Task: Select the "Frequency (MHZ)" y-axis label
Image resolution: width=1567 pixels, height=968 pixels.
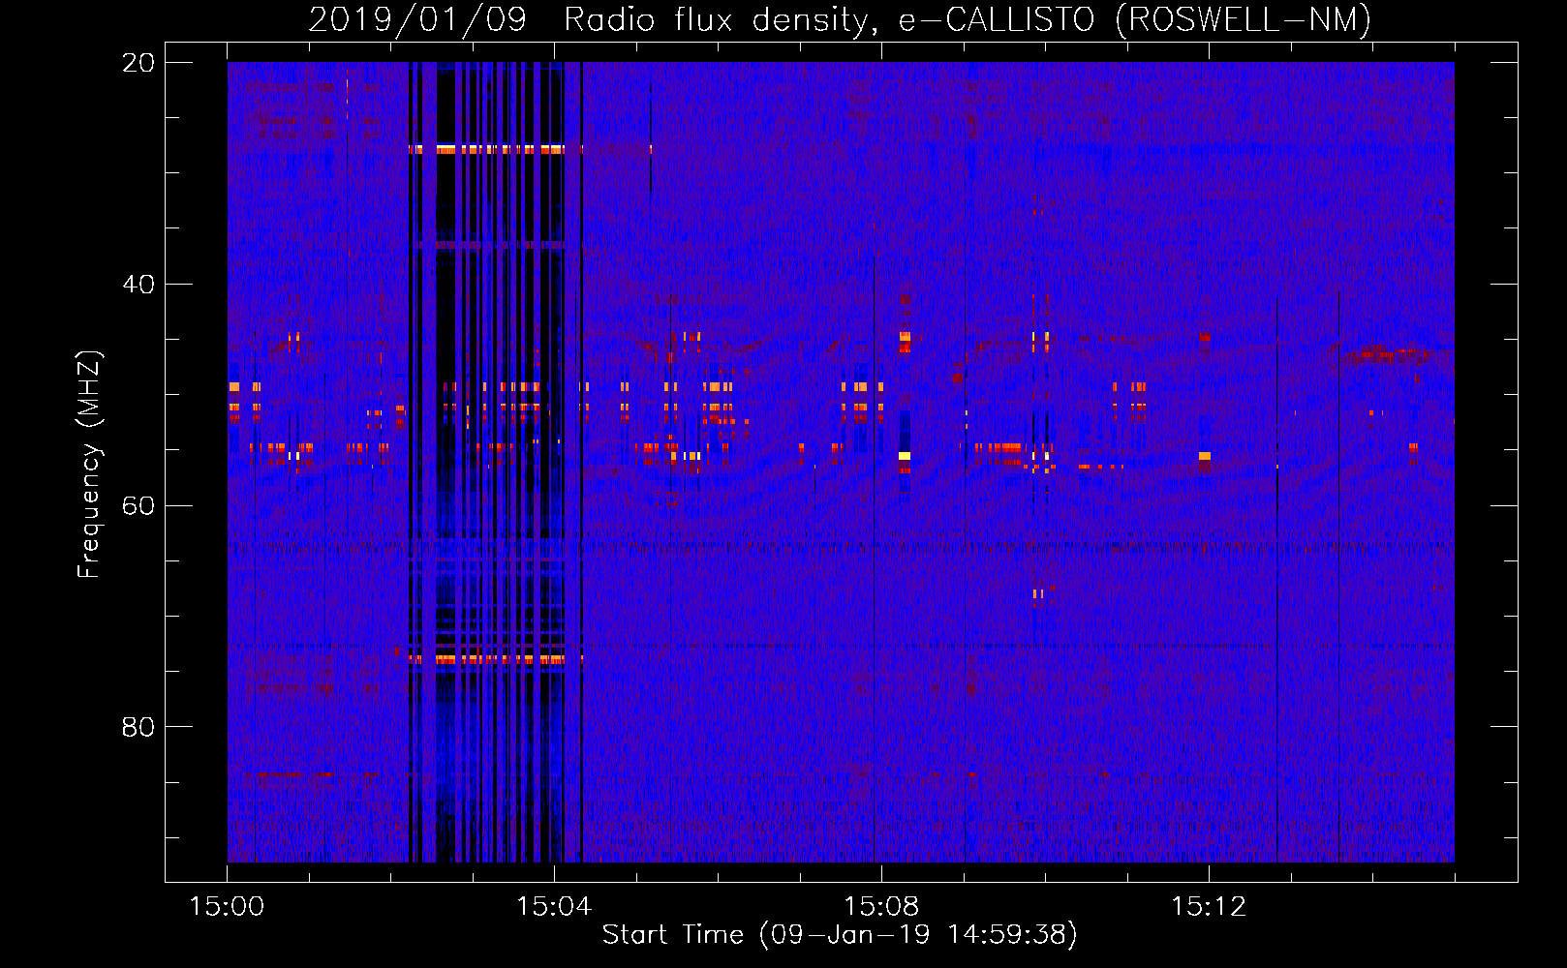Action: point(89,465)
